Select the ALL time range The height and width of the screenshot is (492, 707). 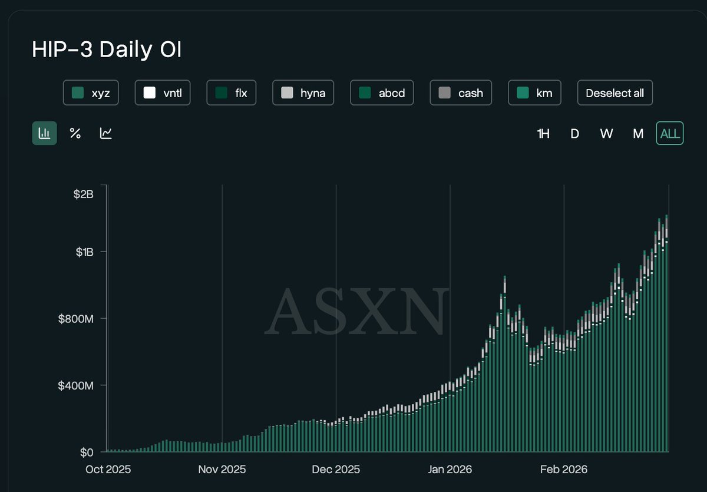tap(670, 133)
